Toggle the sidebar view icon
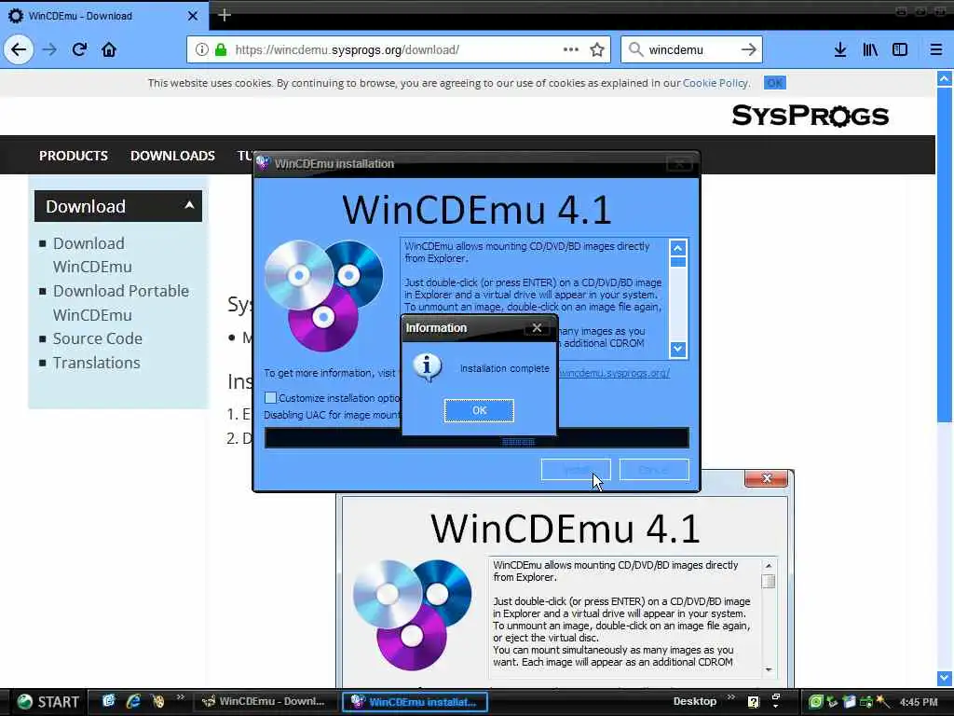 pyautogui.click(x=900, y=49)
